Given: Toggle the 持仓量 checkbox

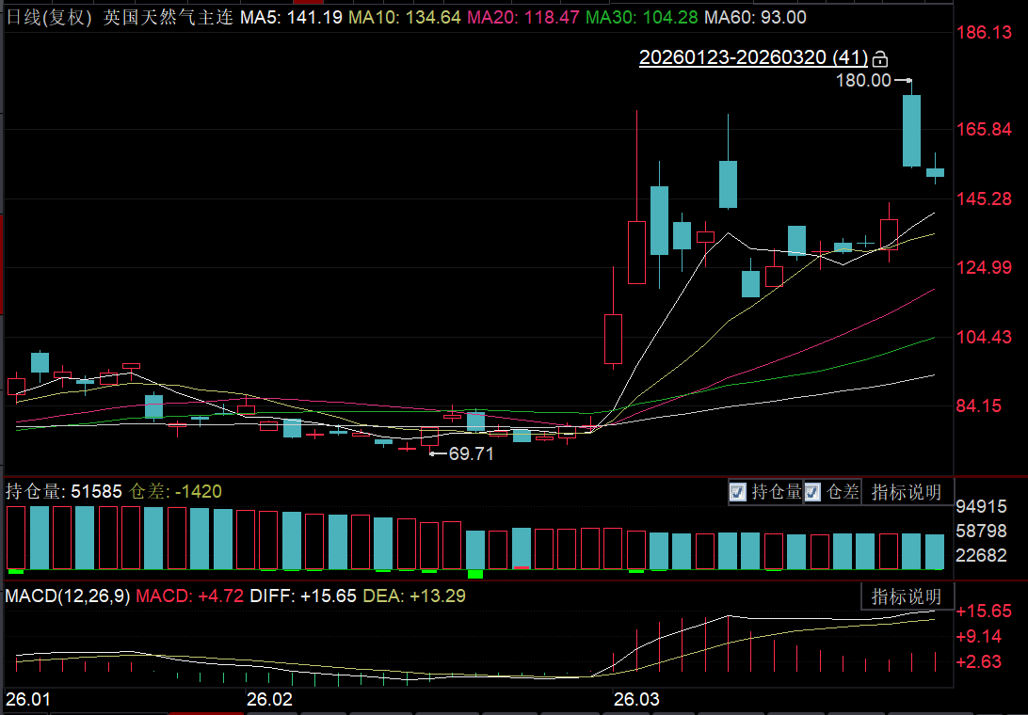Looking at the screenshot, I should [x=738, y=492].
